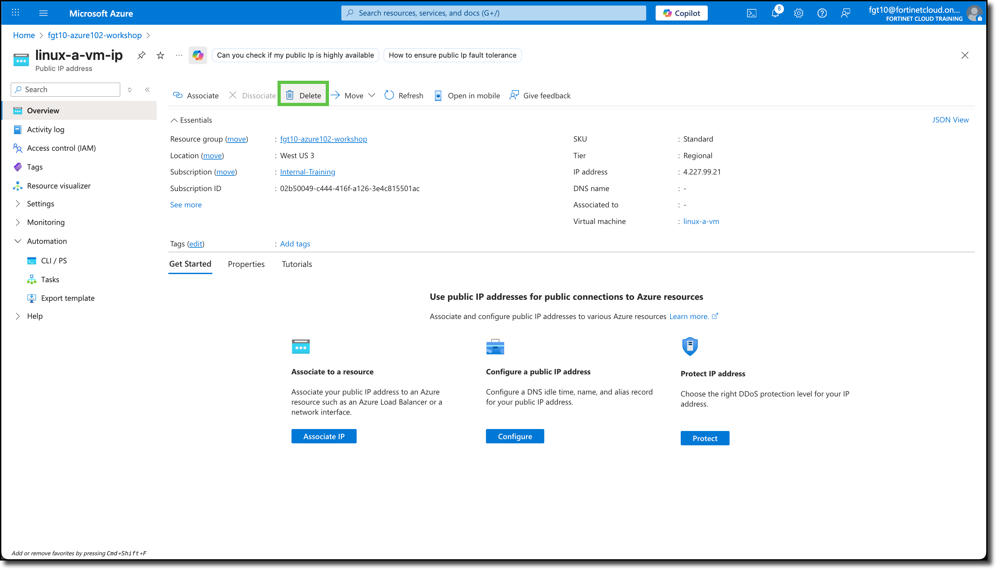
Task: Add linux-a-vm-ip to favorites star
Action: click(160, 55)
